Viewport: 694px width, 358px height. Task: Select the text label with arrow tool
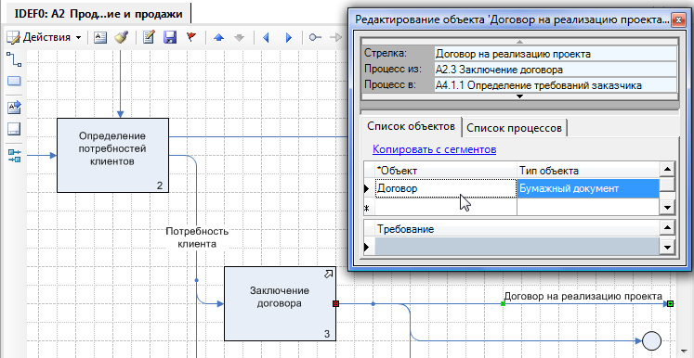[x=14, y=107]
